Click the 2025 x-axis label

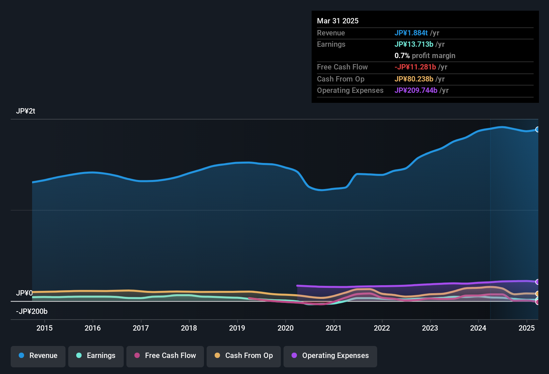point(527,328)
